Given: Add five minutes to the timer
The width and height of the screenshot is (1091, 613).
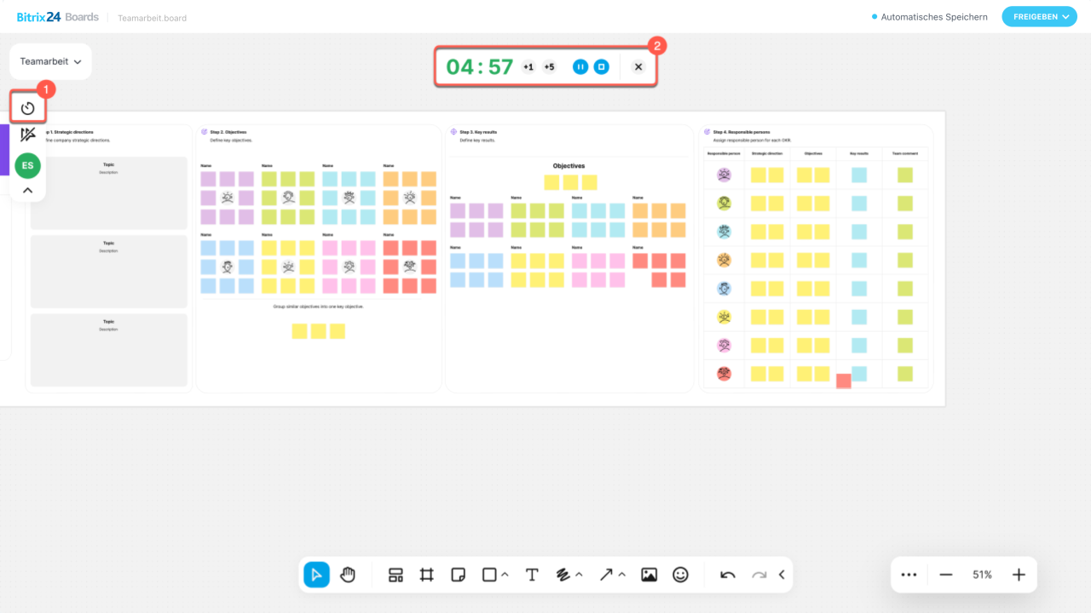Looking at the screenshot, I should 549,67.
